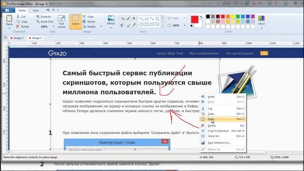Expand the Effects dropdown arrow
This screenshot has height=171, width=304.
111,28
